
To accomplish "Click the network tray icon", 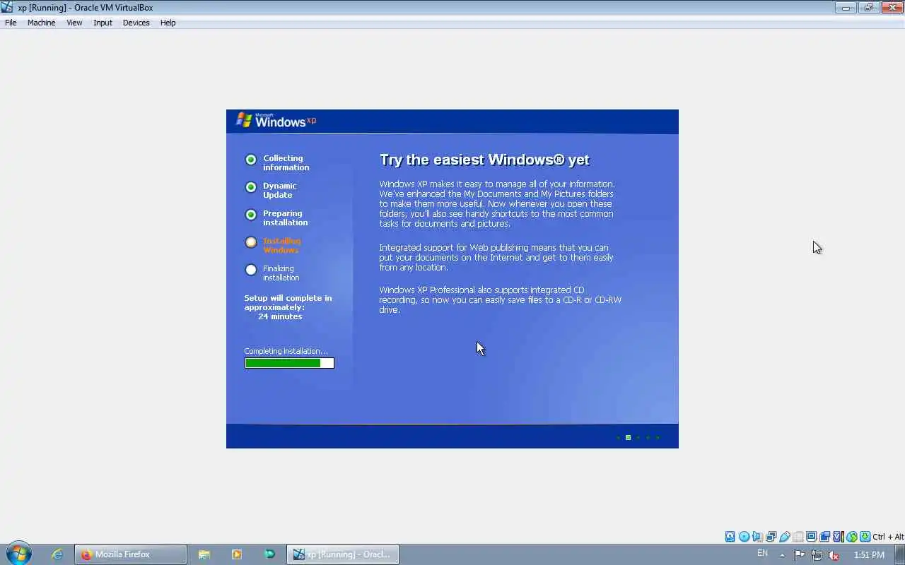I will pyautogui.click(x=817, y=554).
